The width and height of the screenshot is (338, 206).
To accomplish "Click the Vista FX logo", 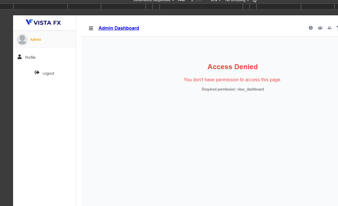I will (43, 22).
